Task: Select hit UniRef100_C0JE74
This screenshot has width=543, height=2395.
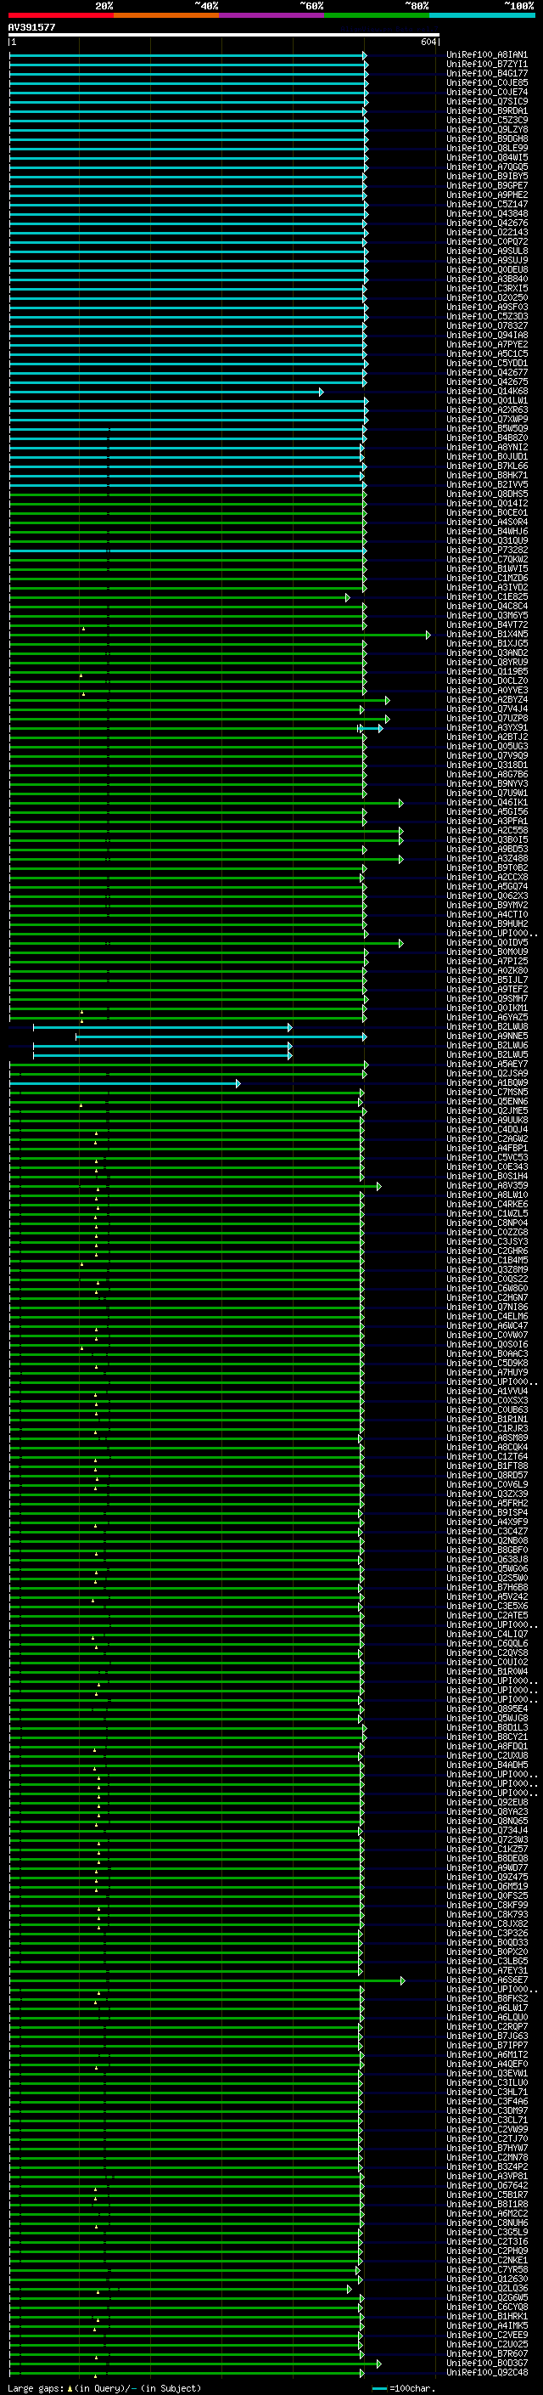Action: click(x=487, y=92)
